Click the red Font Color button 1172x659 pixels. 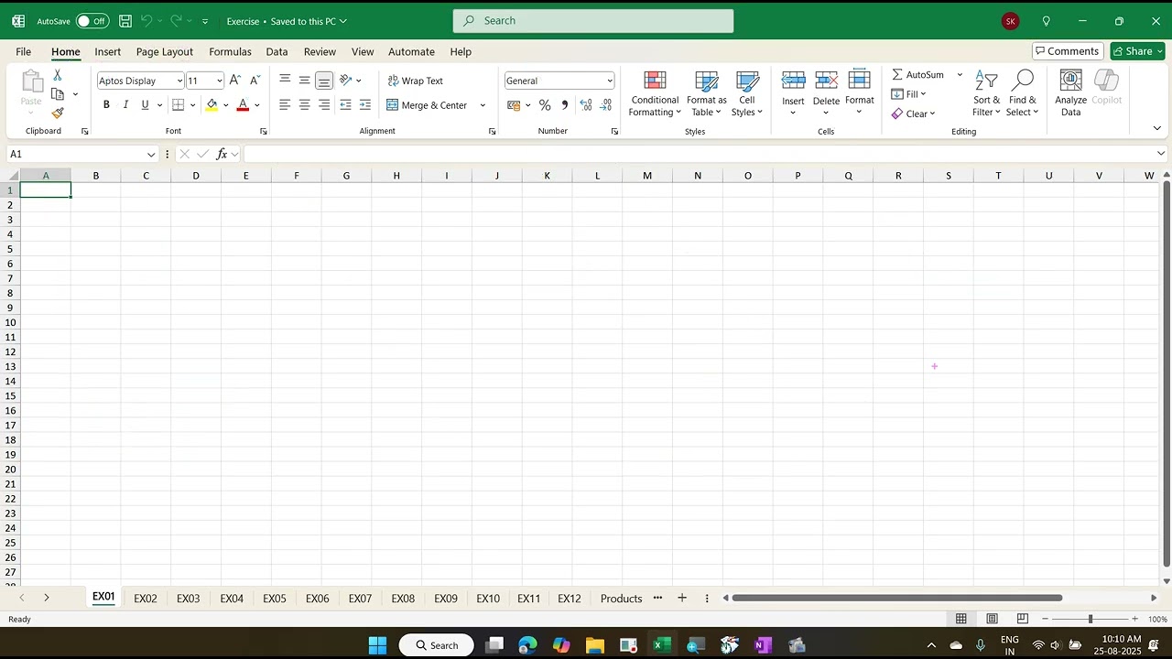coord(243,105)
